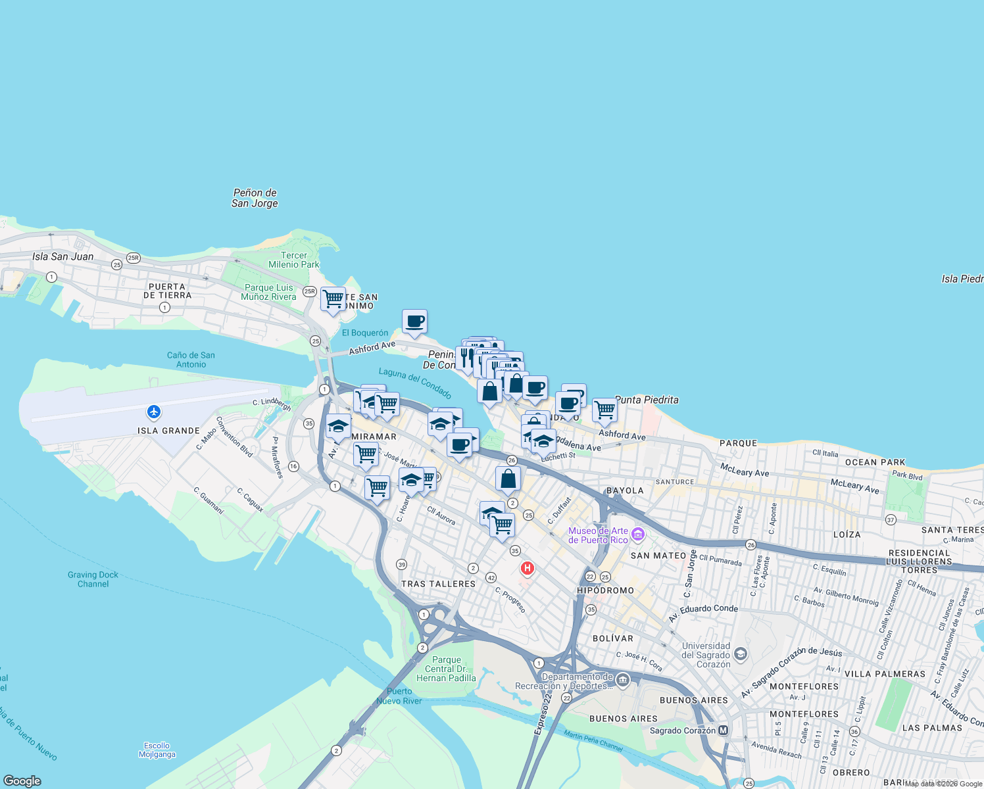Image resolution: width=984 pixels, height=789 pixels.
Task: Click the route 37 shield near Santa Teresita
Action: [891, 519]
